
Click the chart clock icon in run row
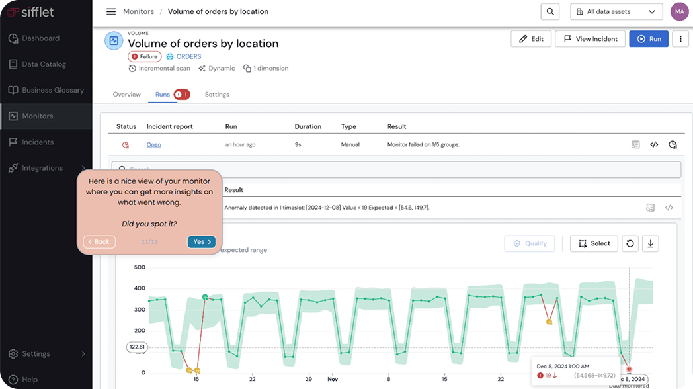673,144
